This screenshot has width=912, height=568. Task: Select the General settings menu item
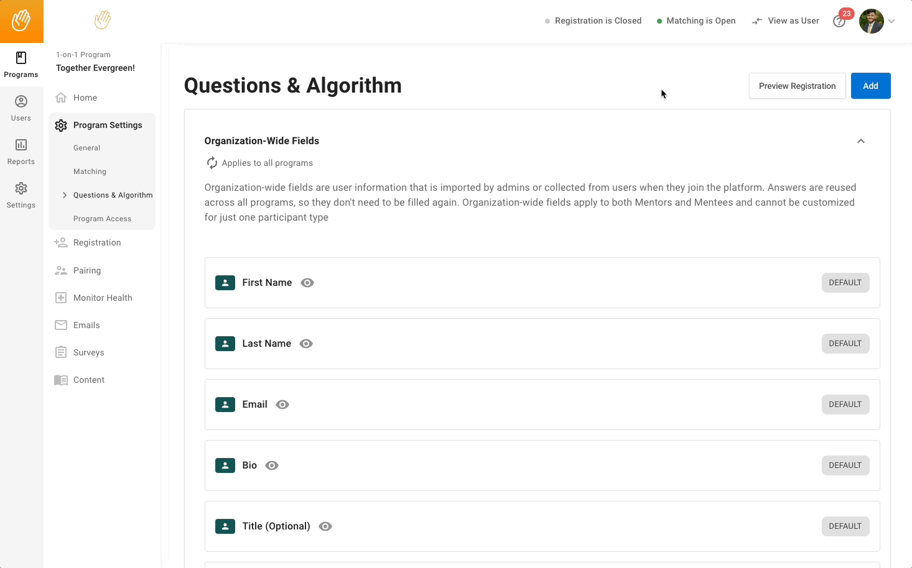pyautogui.click(x=86, y=148)
